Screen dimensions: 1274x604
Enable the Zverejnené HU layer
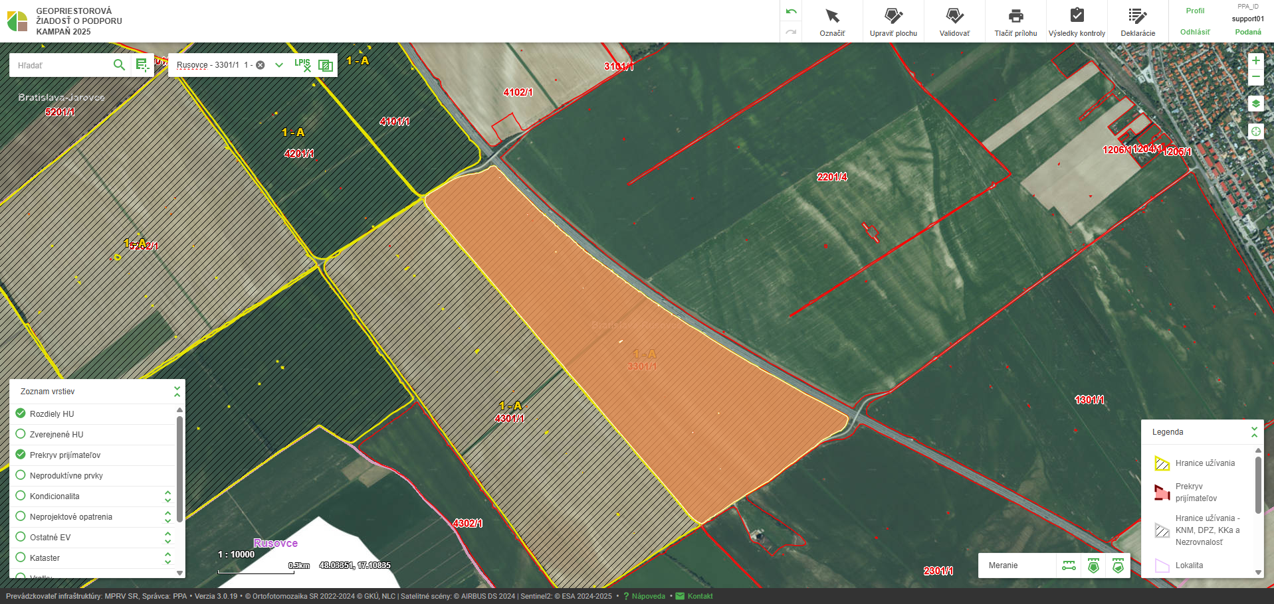tap(21, 434)
